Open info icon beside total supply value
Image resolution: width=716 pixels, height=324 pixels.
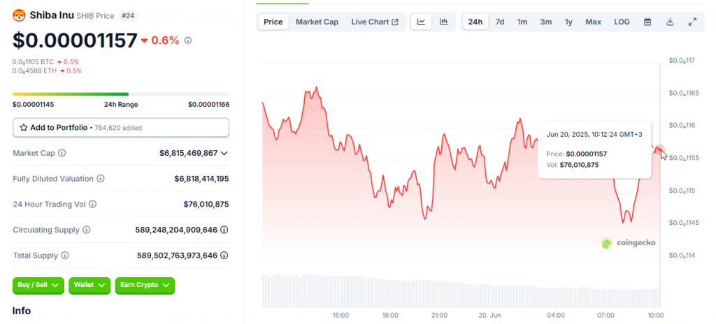224,255
